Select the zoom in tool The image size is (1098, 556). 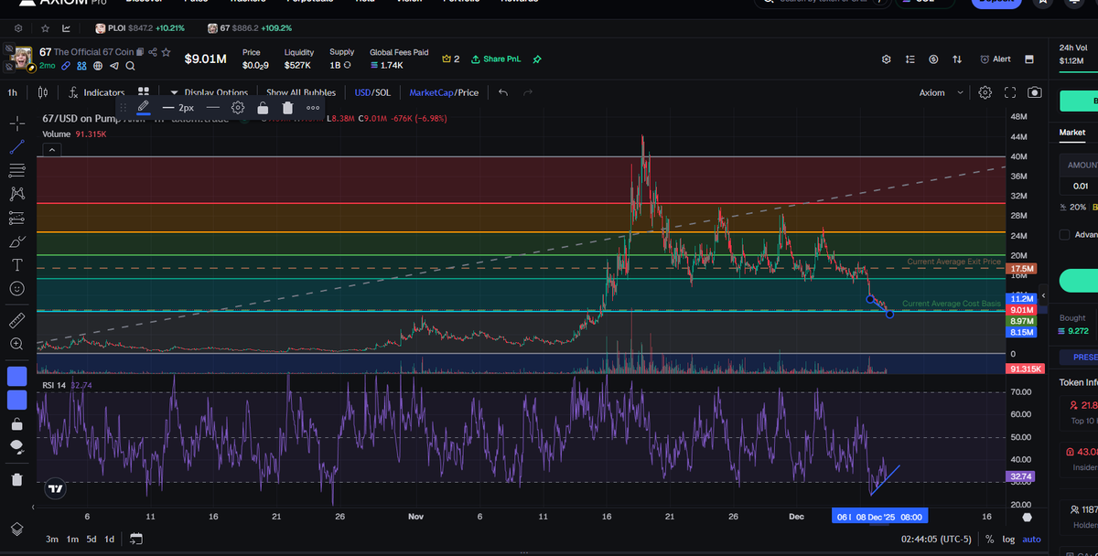click(16, 344)
